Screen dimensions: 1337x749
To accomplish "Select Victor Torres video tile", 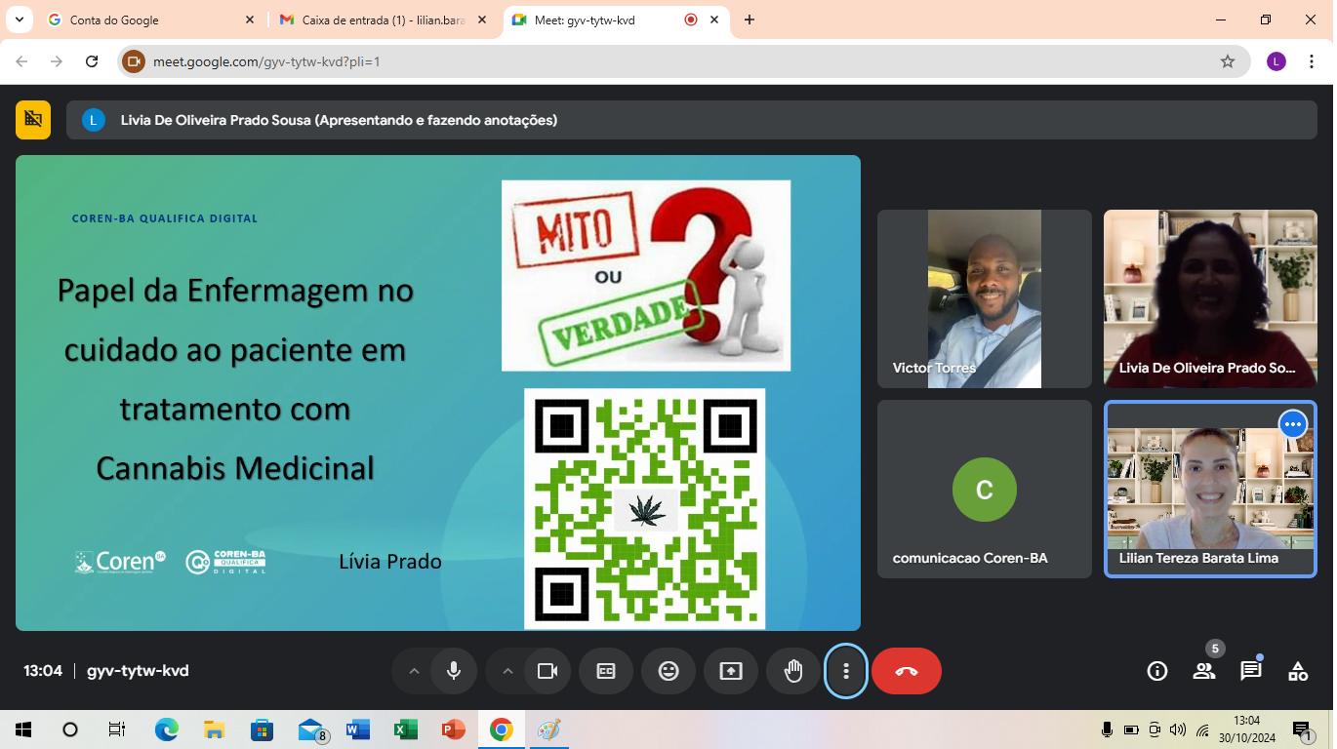I will [985, 298].
